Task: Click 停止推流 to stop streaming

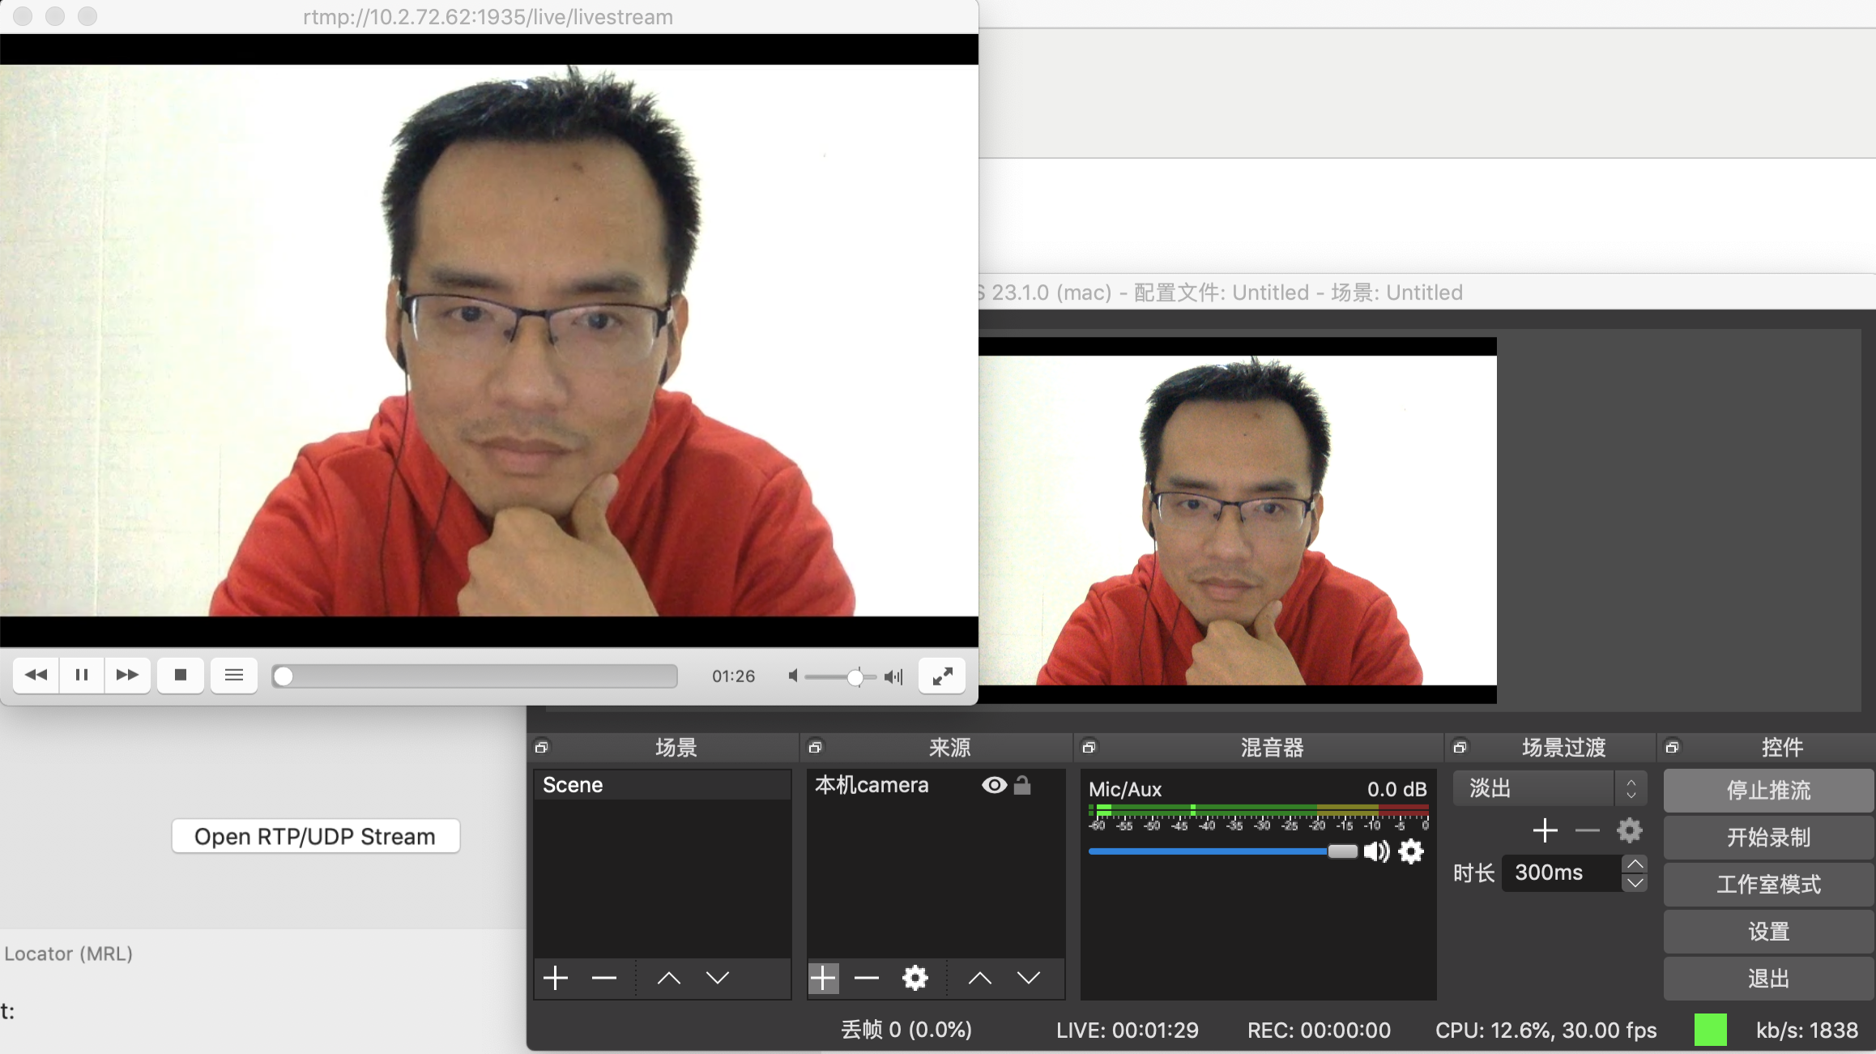Action: [x=1768, y=790]
